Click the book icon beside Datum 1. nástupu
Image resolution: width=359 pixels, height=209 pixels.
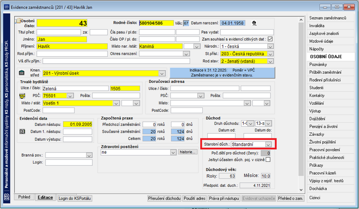[x=22, y=132]
